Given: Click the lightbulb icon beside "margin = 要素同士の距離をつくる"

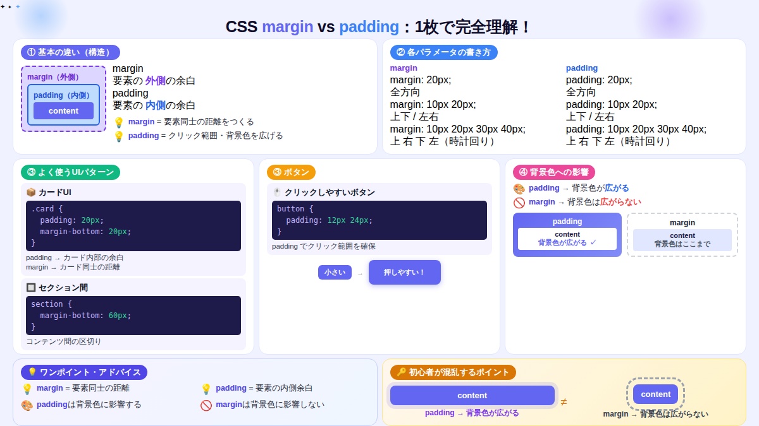Looking at the screenshot, I should pos(120,121).
